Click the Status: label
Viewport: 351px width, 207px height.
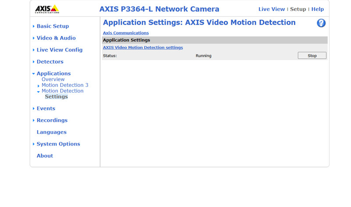coord(110,56)
